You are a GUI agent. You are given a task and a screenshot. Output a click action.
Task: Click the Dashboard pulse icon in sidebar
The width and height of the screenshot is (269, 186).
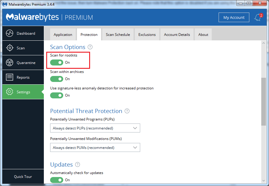click(10, 33)
